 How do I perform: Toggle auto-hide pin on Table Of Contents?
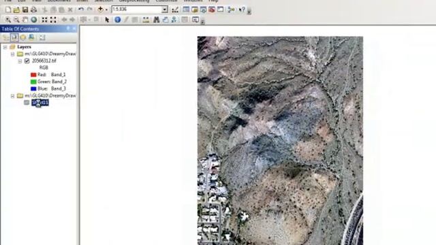[68, 29]
